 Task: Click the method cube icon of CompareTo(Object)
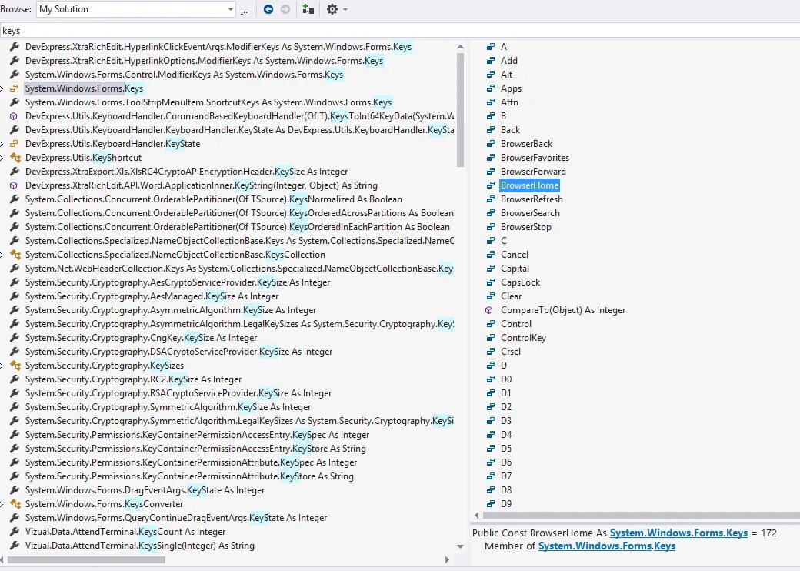(488, 310)
